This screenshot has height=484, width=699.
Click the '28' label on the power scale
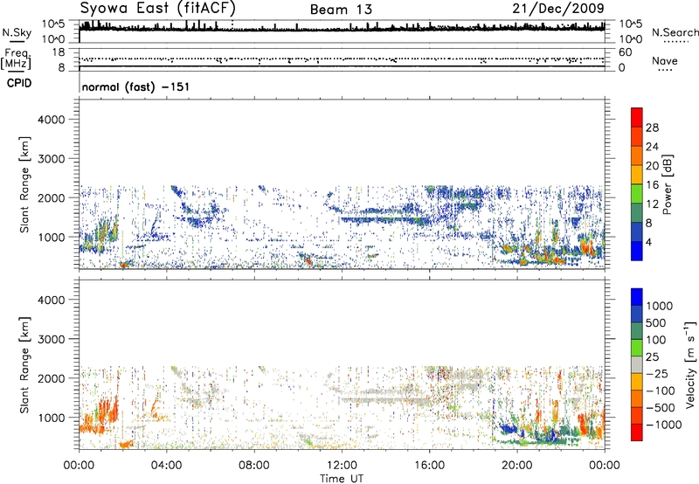652,128
